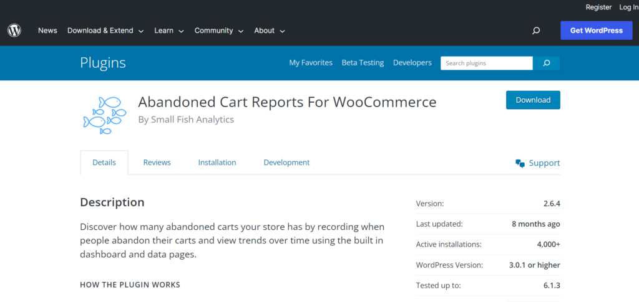Click the Small Fish Analytics author text

tap(192, 120)
